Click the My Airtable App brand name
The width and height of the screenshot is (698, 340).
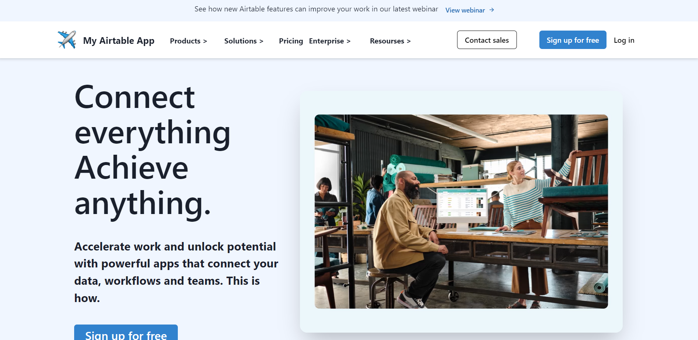(118, 41)
